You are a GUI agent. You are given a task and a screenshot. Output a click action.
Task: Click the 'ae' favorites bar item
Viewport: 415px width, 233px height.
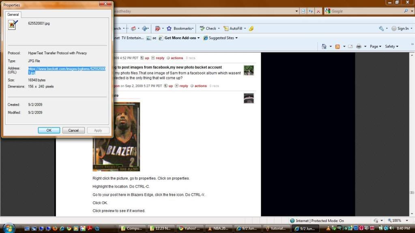[151, 38]
